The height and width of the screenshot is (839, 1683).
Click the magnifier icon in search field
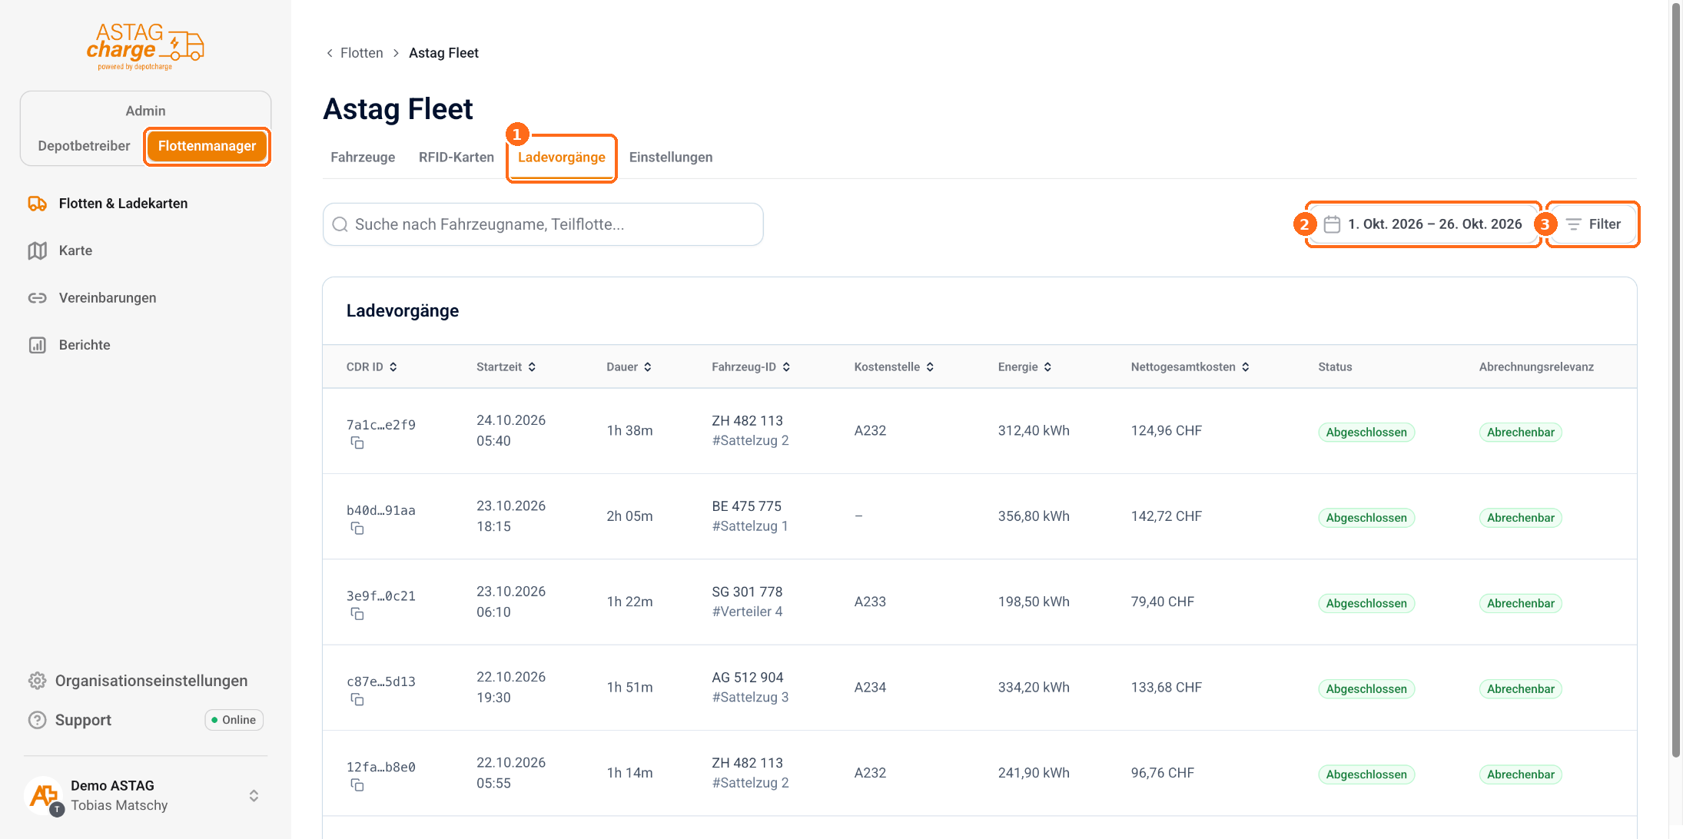point(340,224)
